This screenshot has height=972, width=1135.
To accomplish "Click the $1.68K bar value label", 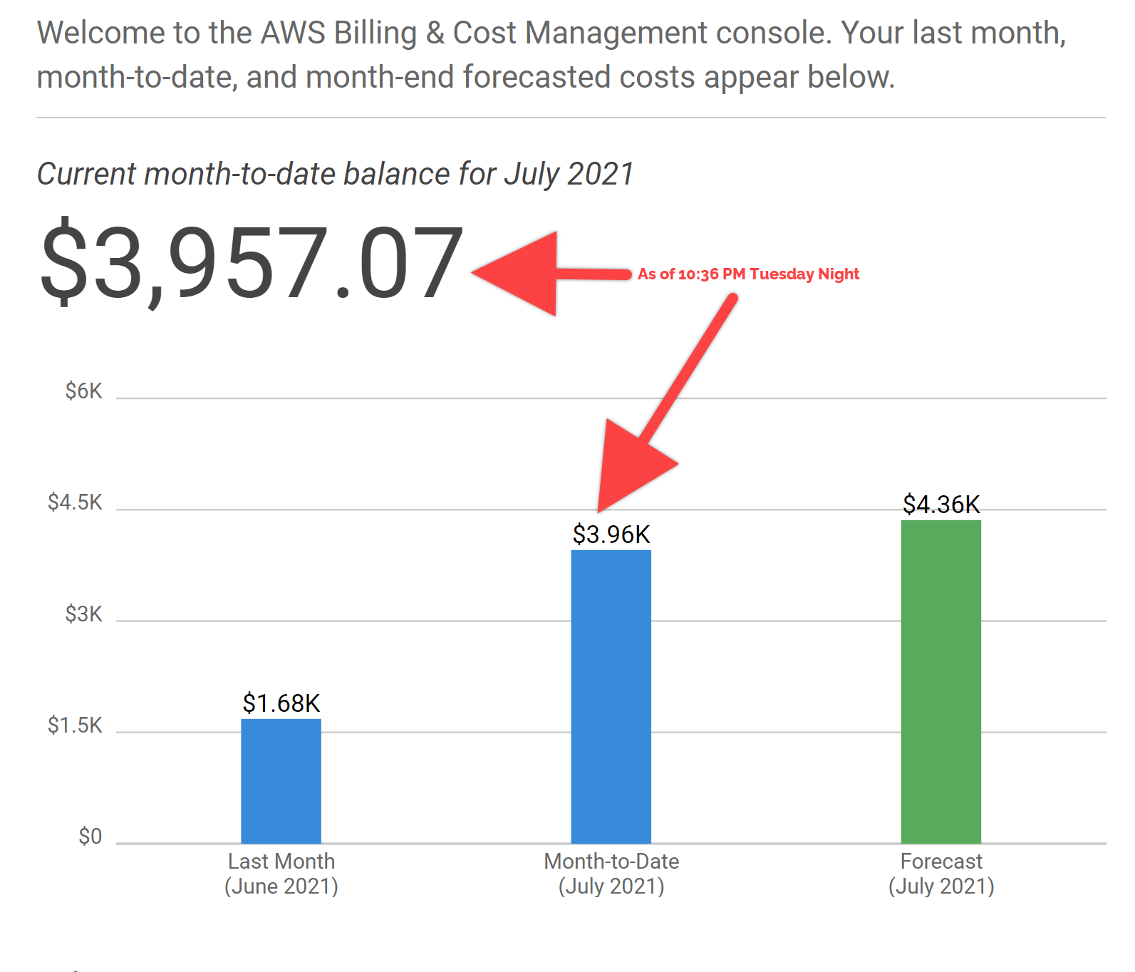I will click(x=281, y=703).
